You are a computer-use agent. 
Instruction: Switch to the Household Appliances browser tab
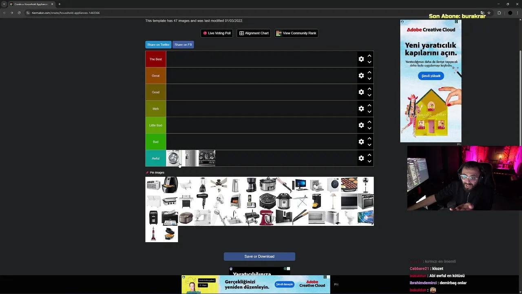click(31, 4)
